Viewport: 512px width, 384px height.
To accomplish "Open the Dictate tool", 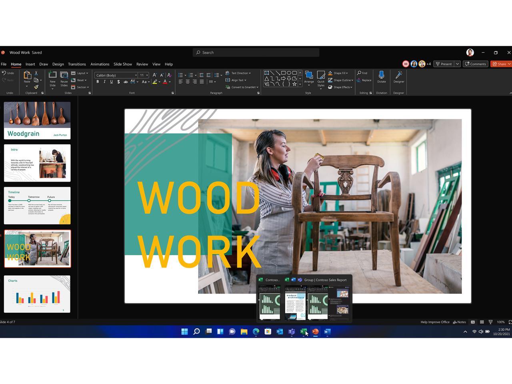I will pyautogui.click(x=381, y=78).
